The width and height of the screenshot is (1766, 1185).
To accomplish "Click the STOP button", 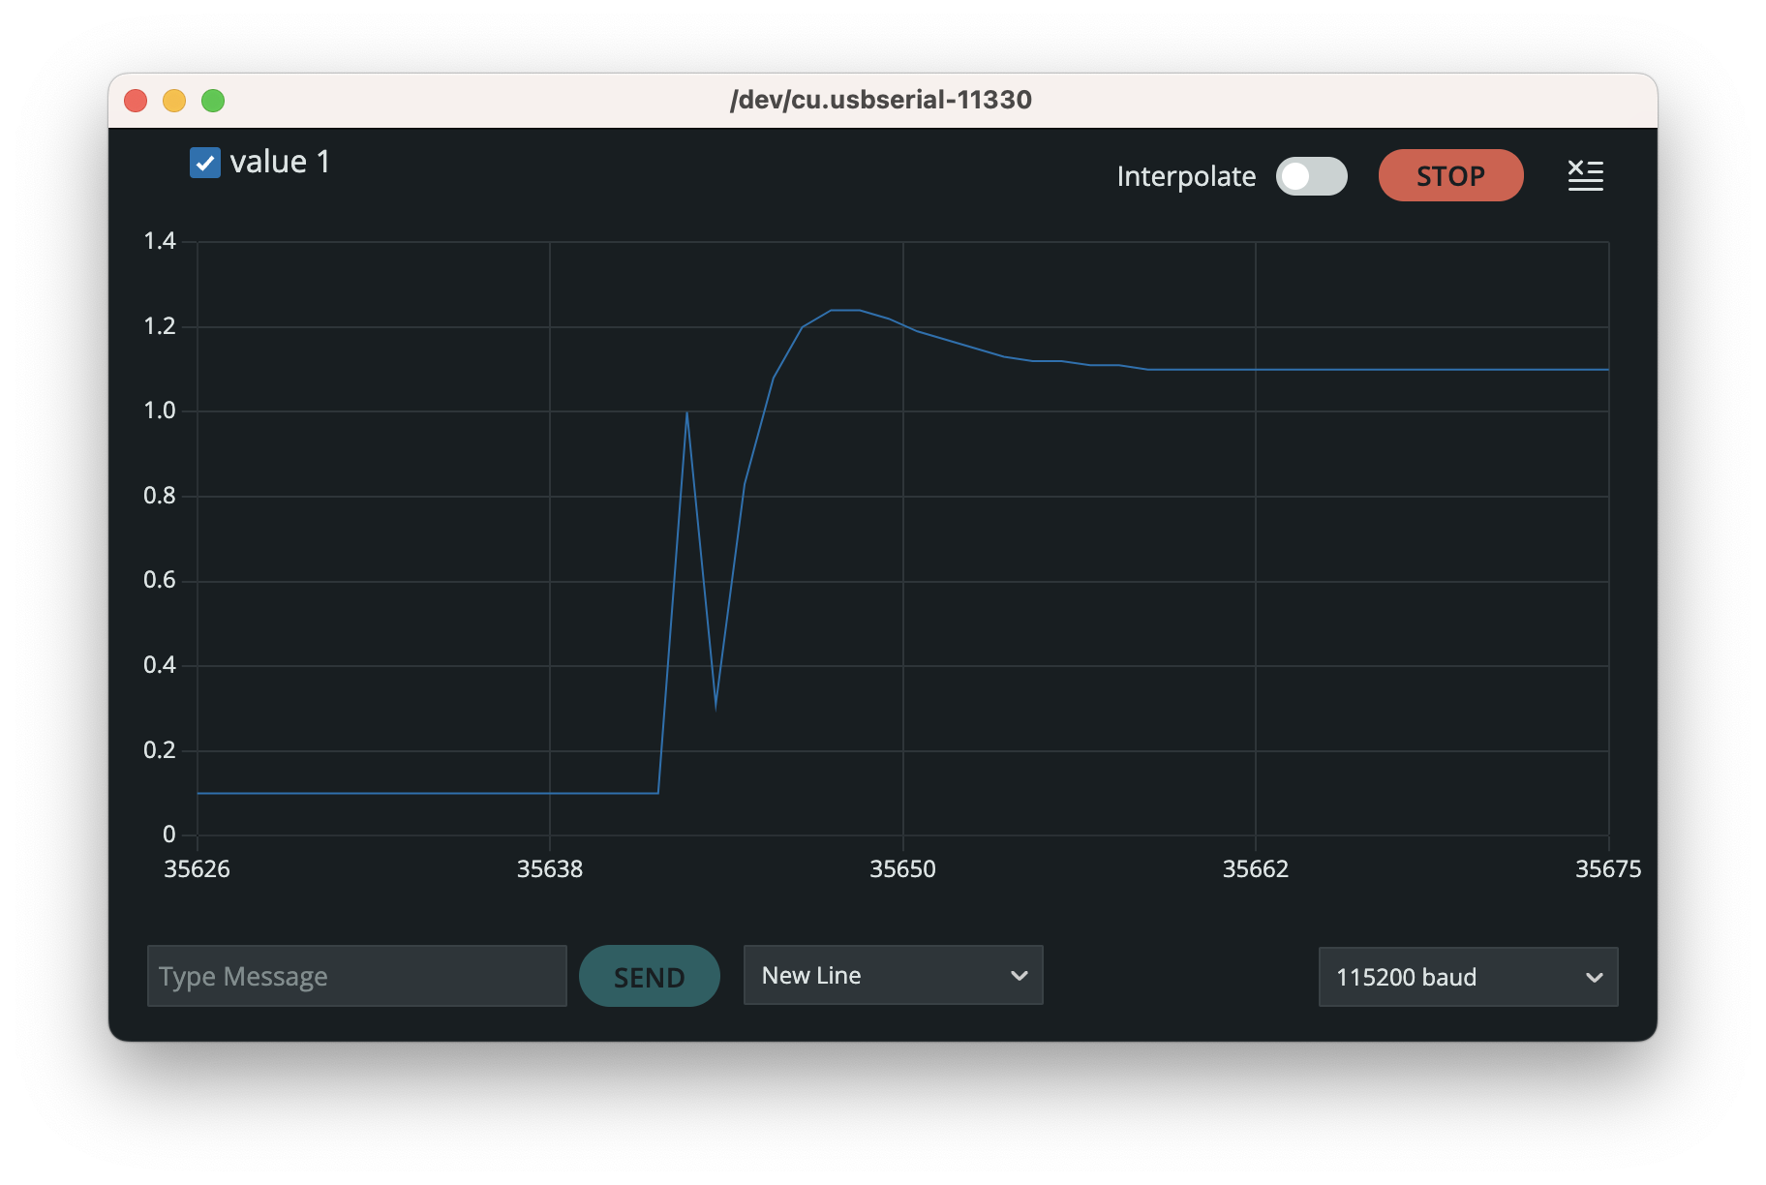I will [1450, 175].
